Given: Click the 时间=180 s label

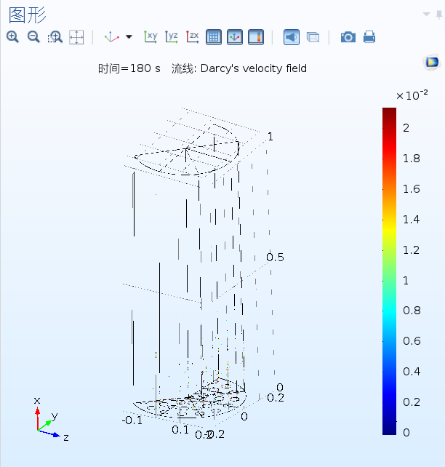Looking at the screenshot, I should 129,68.
